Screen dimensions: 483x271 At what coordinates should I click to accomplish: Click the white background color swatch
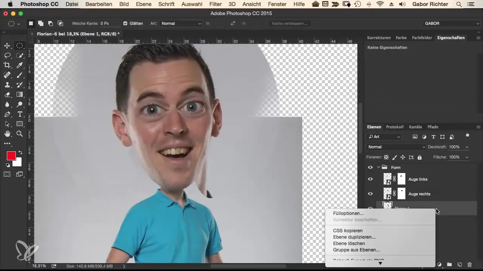click(18, 162)
